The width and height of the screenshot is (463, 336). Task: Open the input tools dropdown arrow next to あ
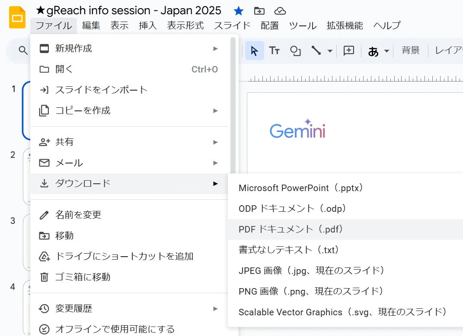pos(386,51)
